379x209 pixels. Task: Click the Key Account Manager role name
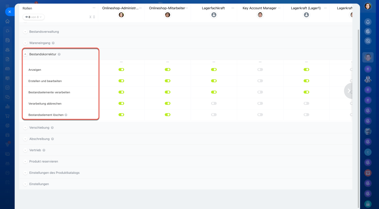(x=259, y=8)
